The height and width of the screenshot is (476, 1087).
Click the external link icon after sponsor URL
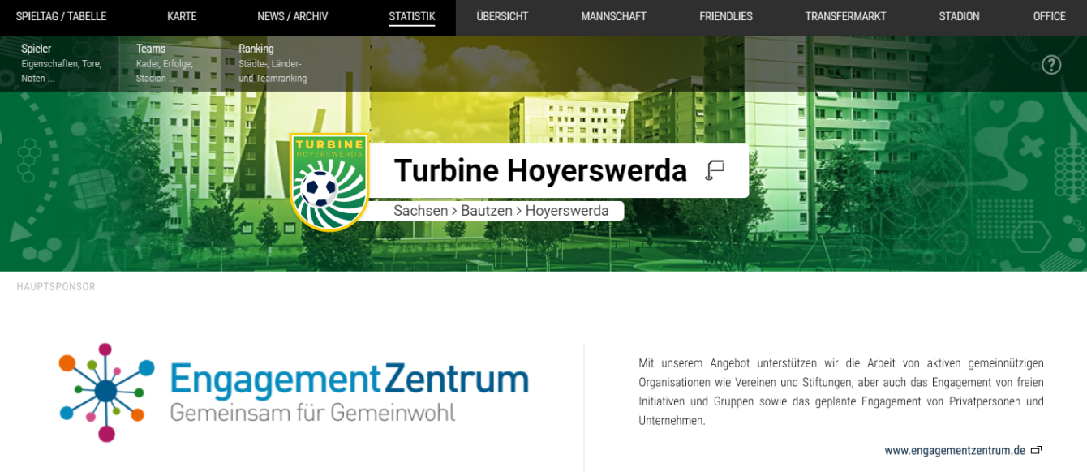tap(1036, 451)
